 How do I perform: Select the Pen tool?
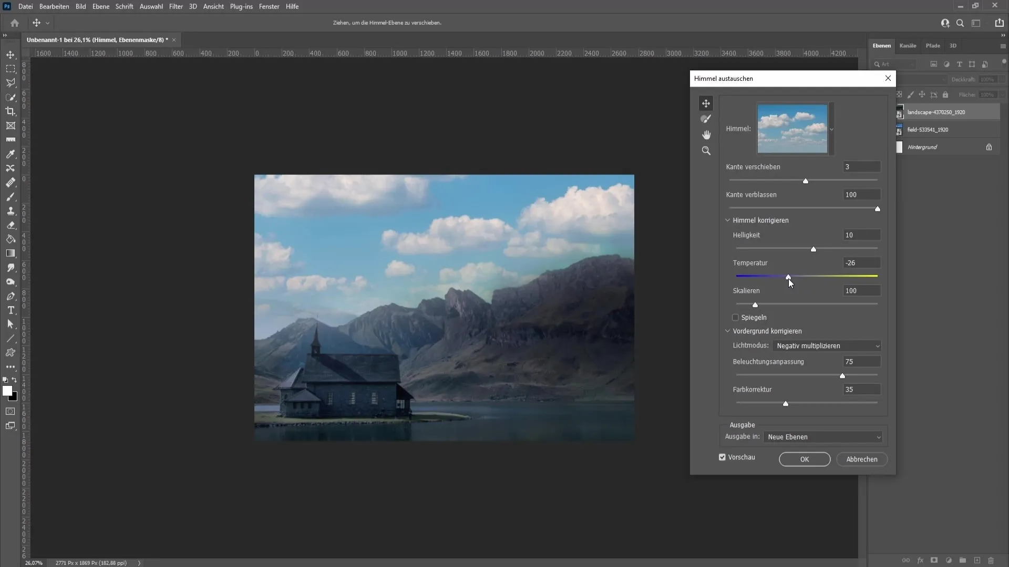[x=11, y=296]
